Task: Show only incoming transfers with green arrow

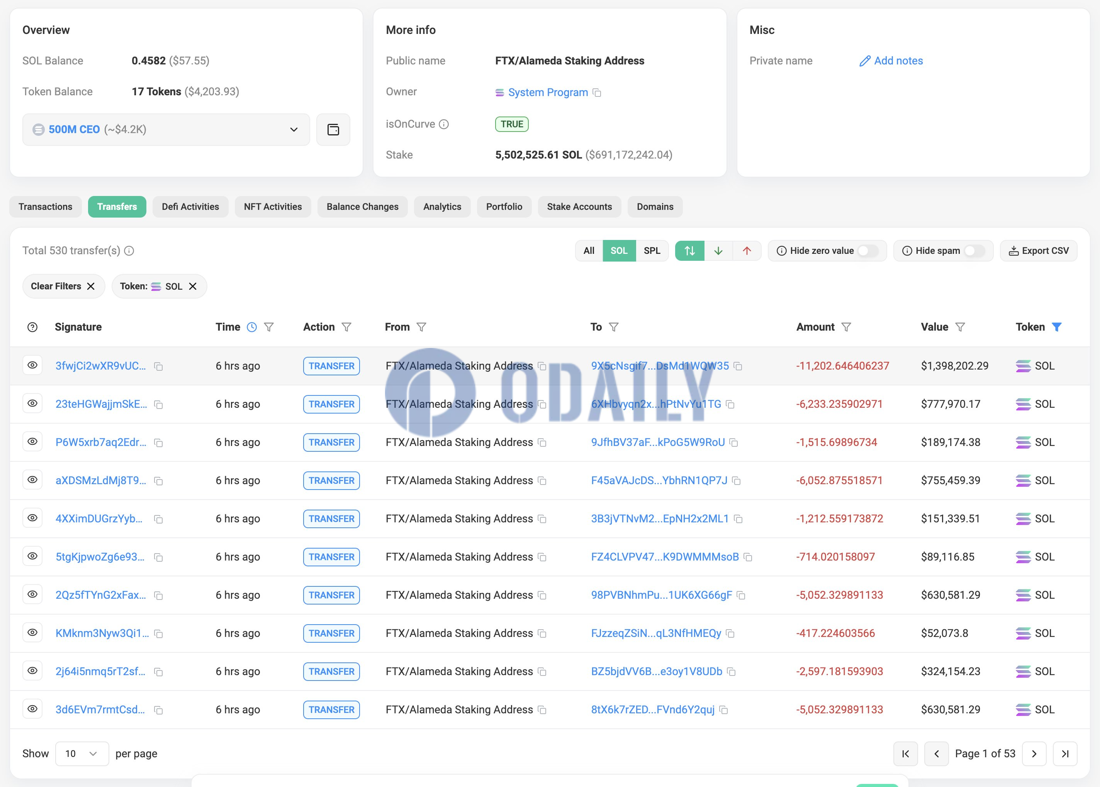Action: point(718,251)
